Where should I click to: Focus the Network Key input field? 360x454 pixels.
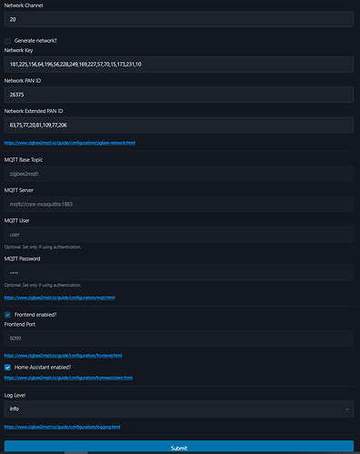point(179,65)
